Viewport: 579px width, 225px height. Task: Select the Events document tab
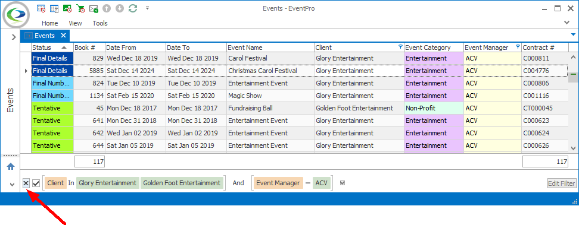(44, 36)
